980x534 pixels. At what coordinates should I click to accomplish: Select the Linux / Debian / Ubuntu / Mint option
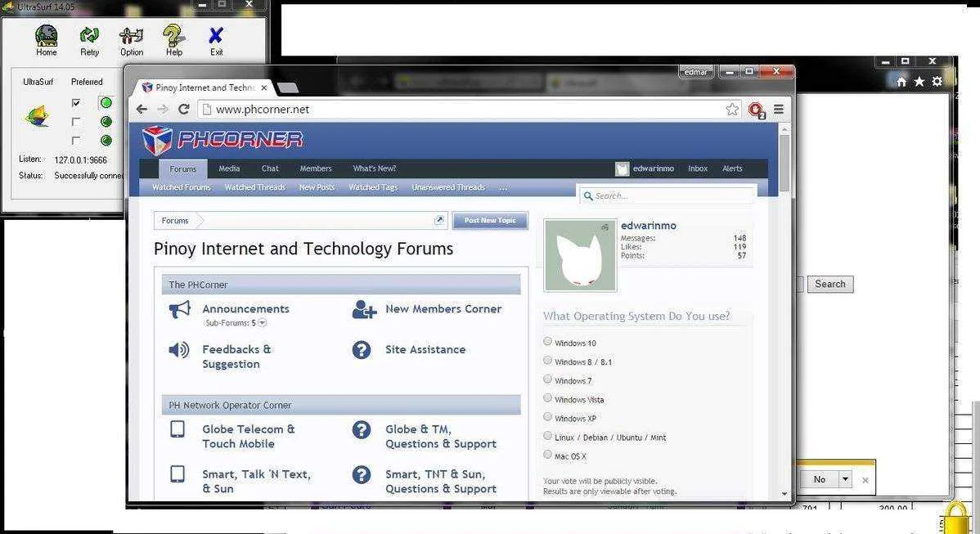tap(547, 435)
